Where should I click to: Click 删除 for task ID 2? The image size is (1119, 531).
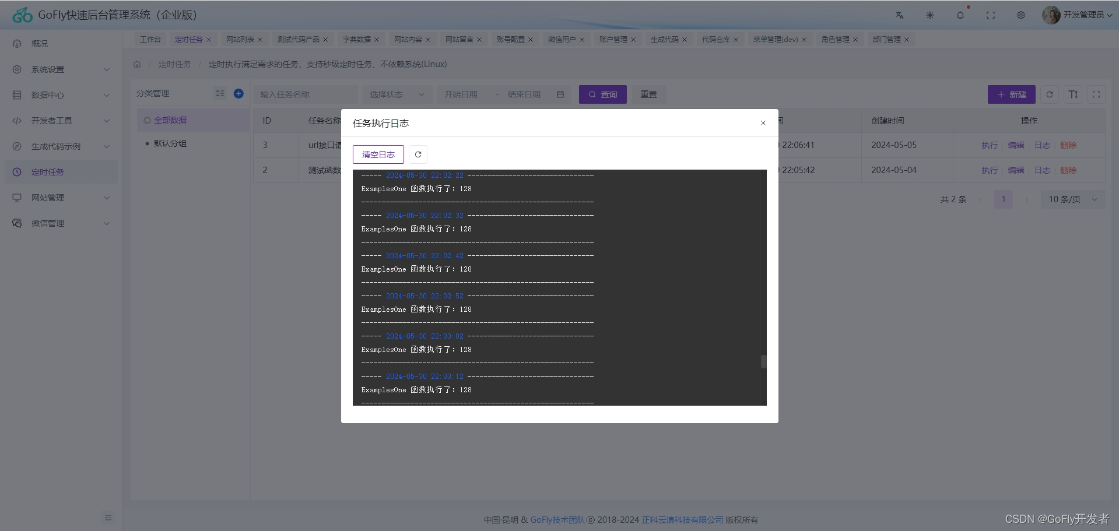point(1069,170)
